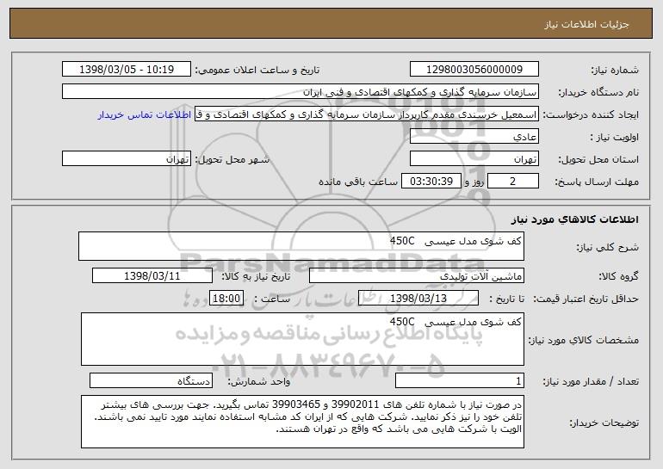Click the توضیحات خریدار label

[x=604, y=423]
